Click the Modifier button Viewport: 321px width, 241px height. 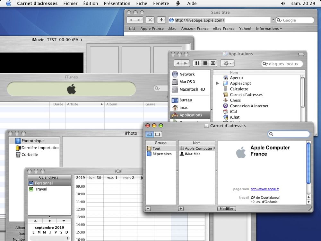click(x=226, y=209)
